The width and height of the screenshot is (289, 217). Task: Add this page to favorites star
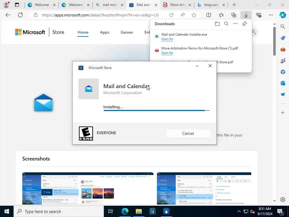point(194,15)
